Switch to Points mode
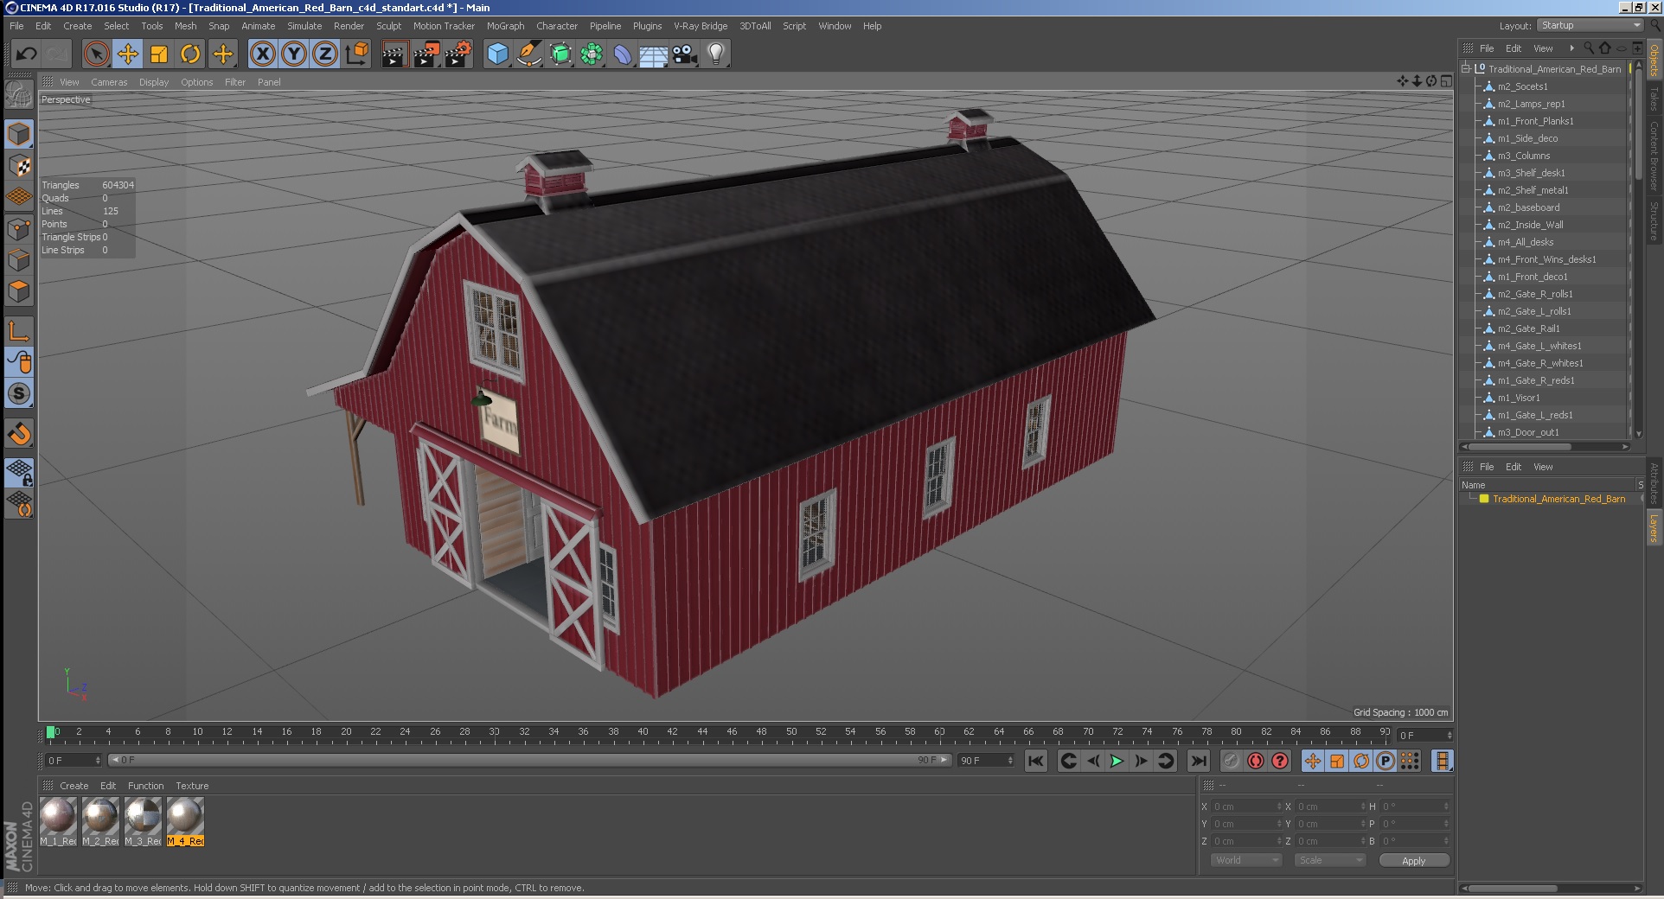The width and height of the screenshot is (1664, 899). 19,228
